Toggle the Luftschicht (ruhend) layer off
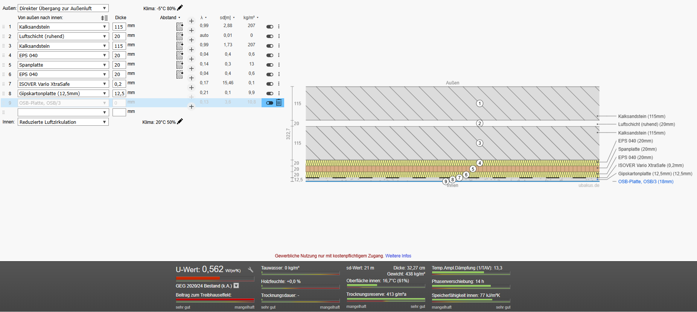697x312 pixels. [270, 36]
